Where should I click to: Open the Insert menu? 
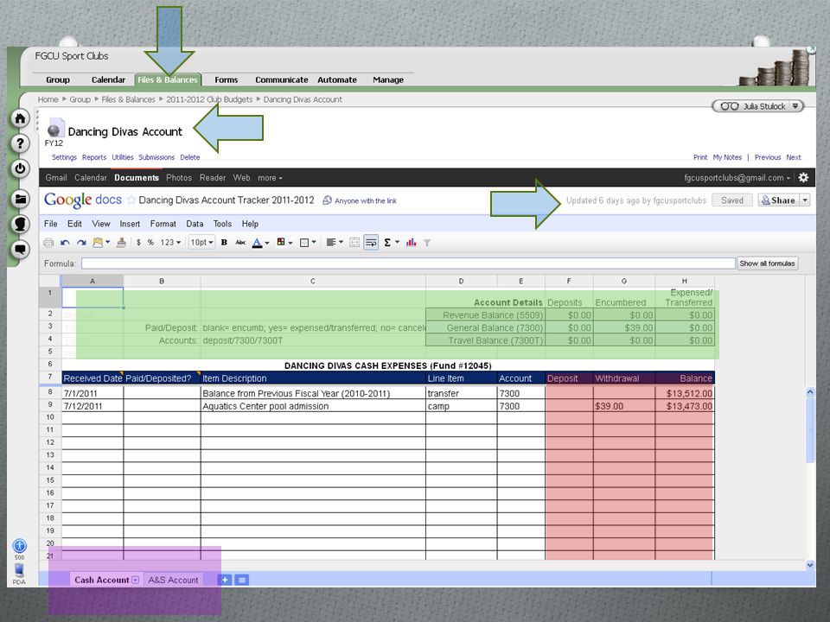[130, 224]
